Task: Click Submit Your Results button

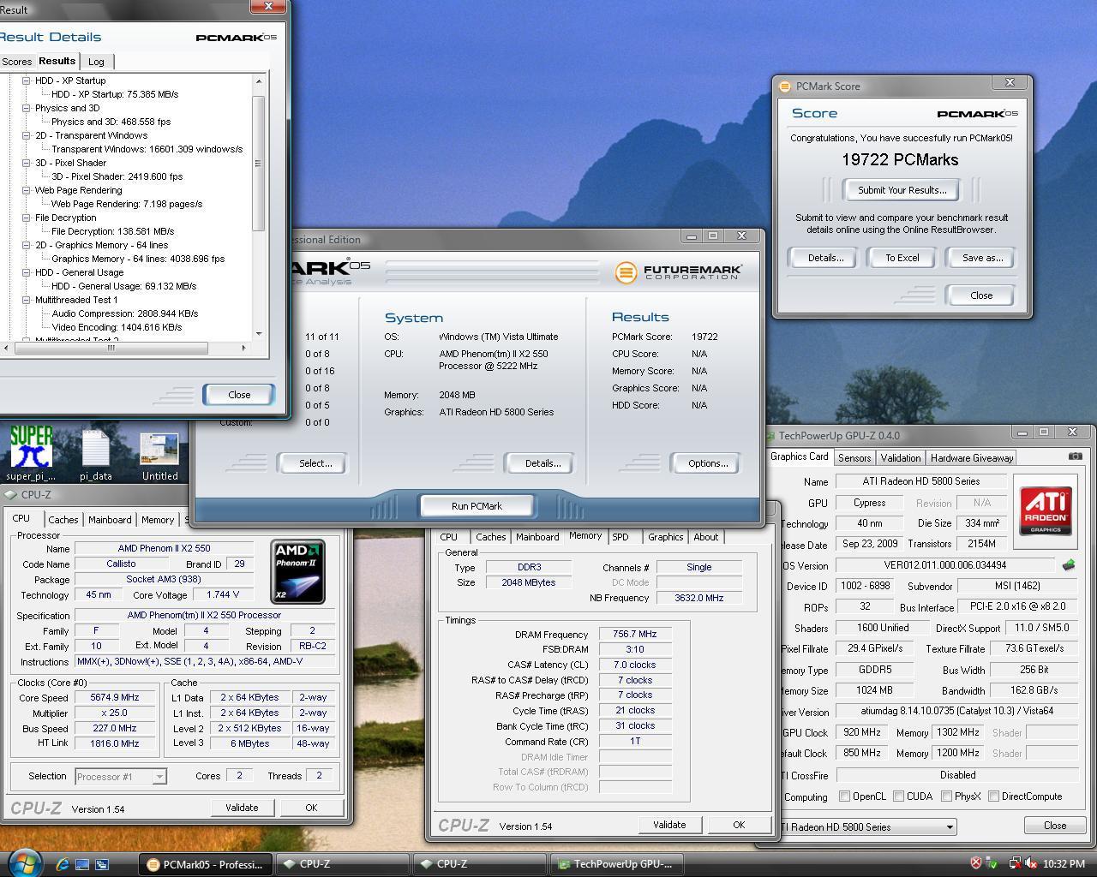Action: (902, 190)
